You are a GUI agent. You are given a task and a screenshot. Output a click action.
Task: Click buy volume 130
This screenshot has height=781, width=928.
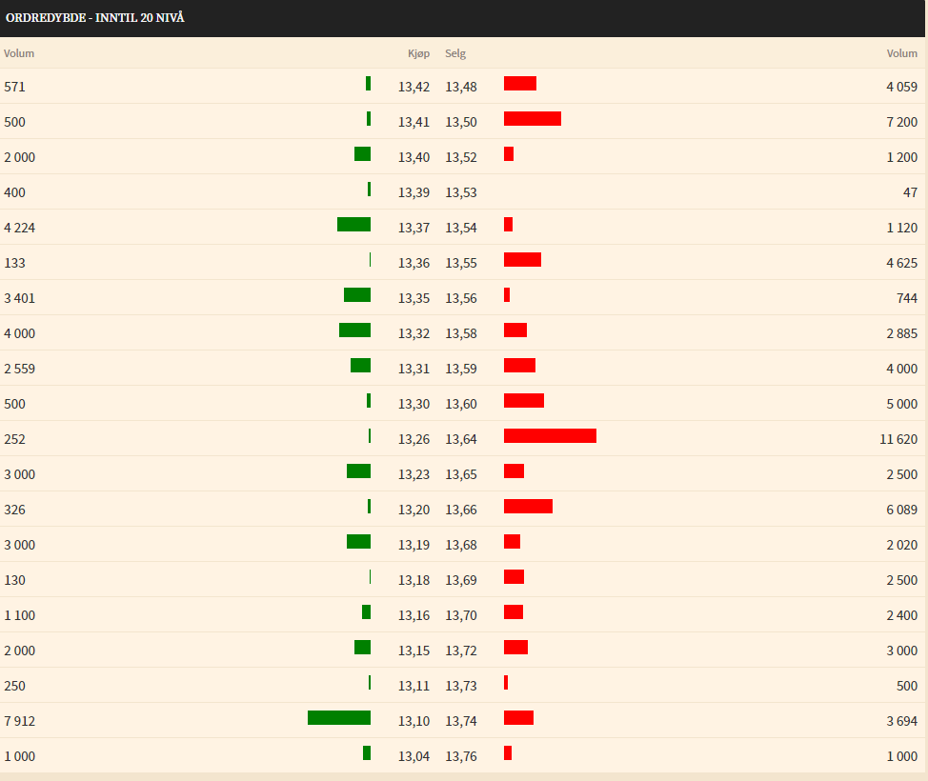point(15,580)
